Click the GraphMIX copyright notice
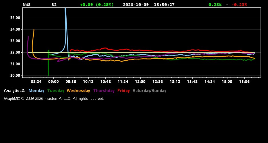 (x=54, y=99)
